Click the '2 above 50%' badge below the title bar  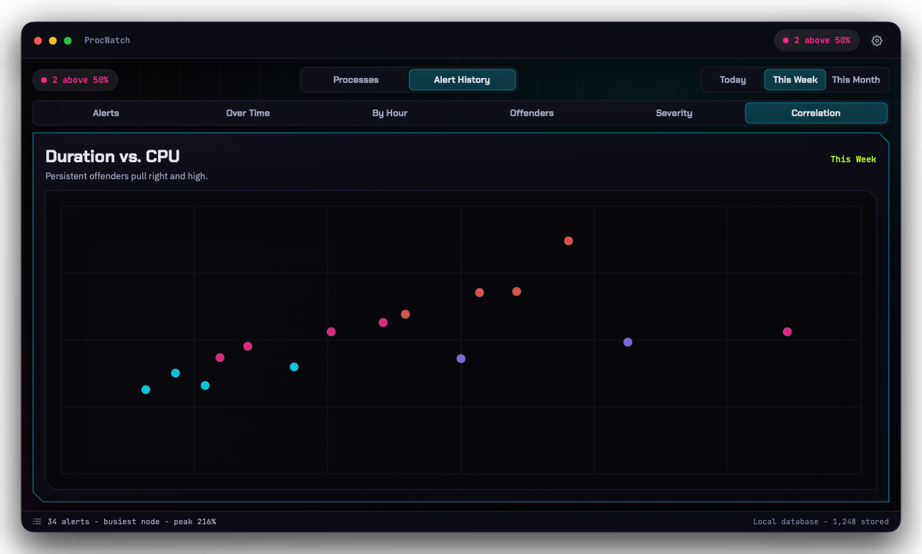[x=75, y=80]
